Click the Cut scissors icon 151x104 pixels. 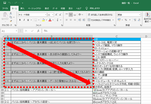point(11,13)
